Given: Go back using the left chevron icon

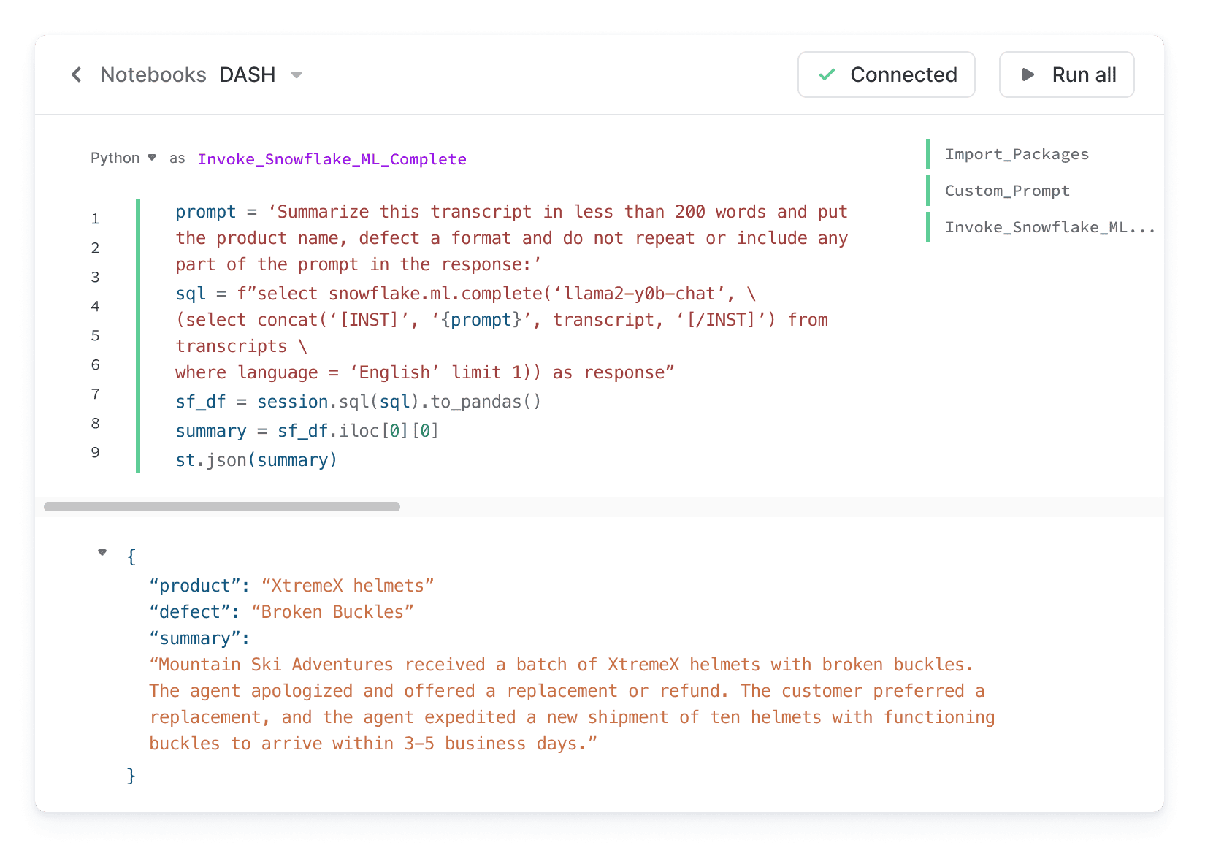Looking at the screenshot, I should click(x=76, y=74).
